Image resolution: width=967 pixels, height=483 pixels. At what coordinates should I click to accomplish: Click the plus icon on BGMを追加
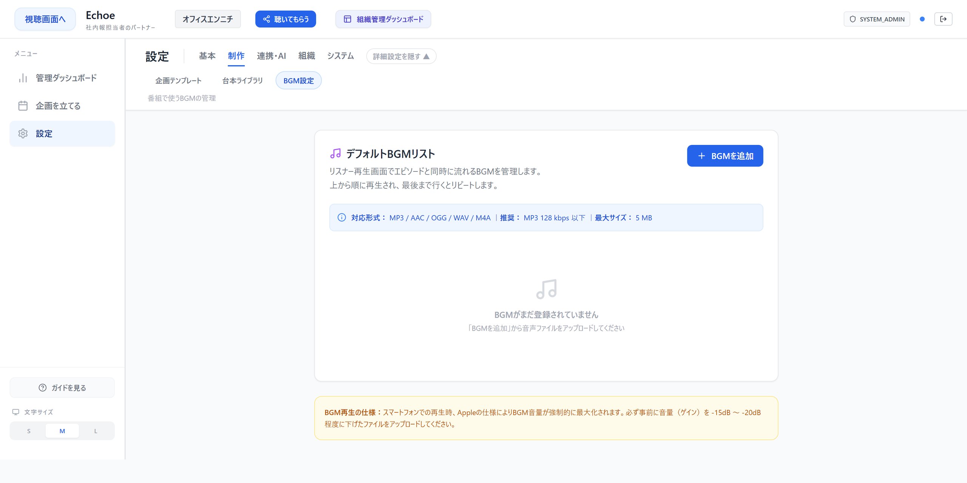point(701,156)
